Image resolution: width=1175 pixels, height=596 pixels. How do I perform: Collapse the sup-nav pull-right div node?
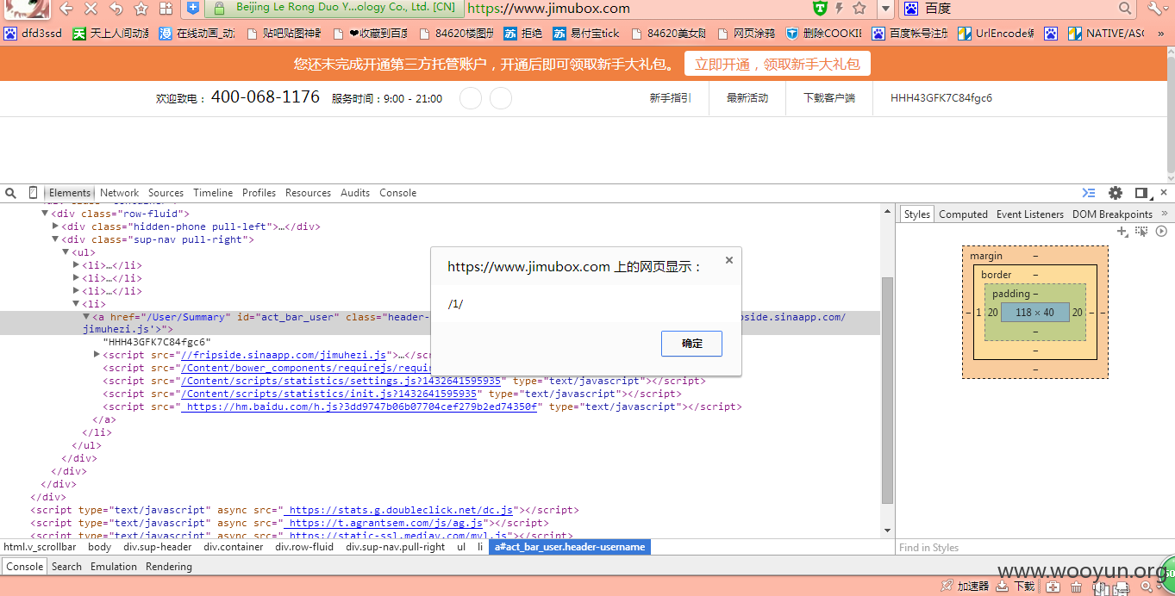56,239
